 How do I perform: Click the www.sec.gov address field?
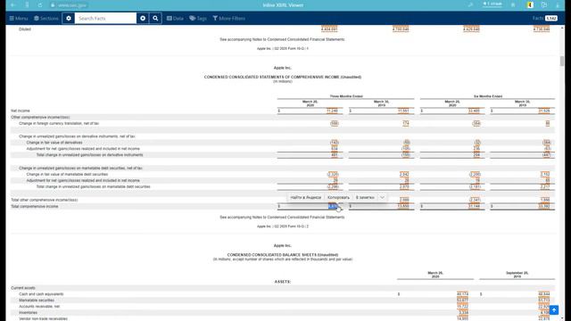(x=72, y=5)
